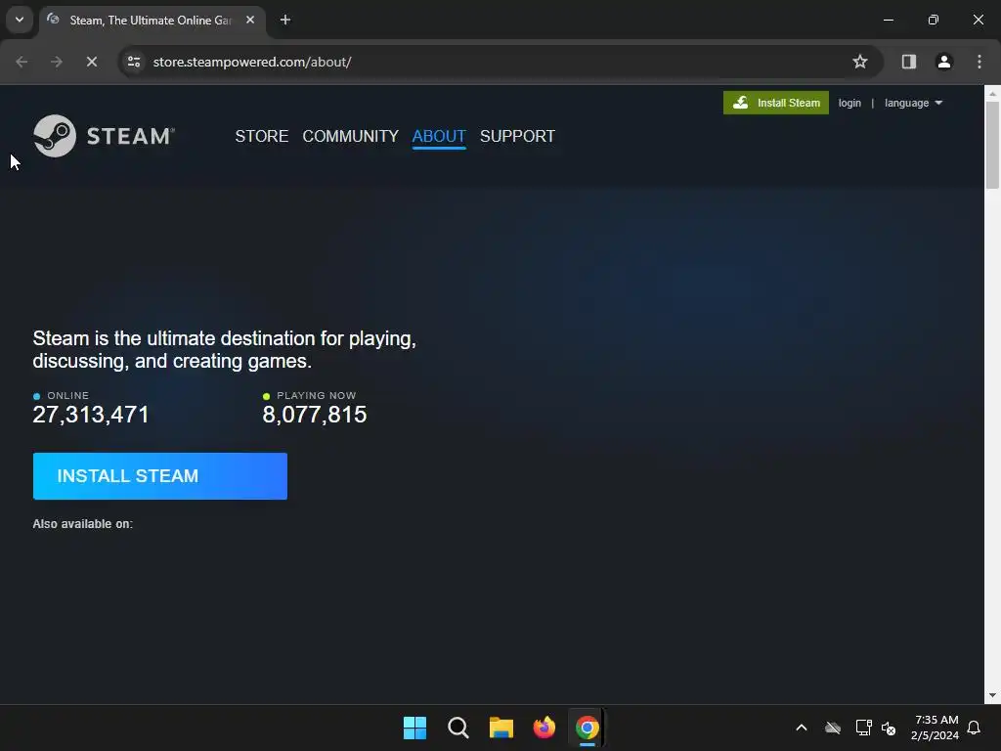Select the ABOUT navigation item
Screen dimensions: 1001x751
pyautogui.click(x=439, y=136)
